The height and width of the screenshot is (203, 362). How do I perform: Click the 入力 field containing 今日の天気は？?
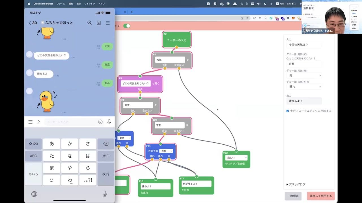pyautogui.click(x=304, y=45)
